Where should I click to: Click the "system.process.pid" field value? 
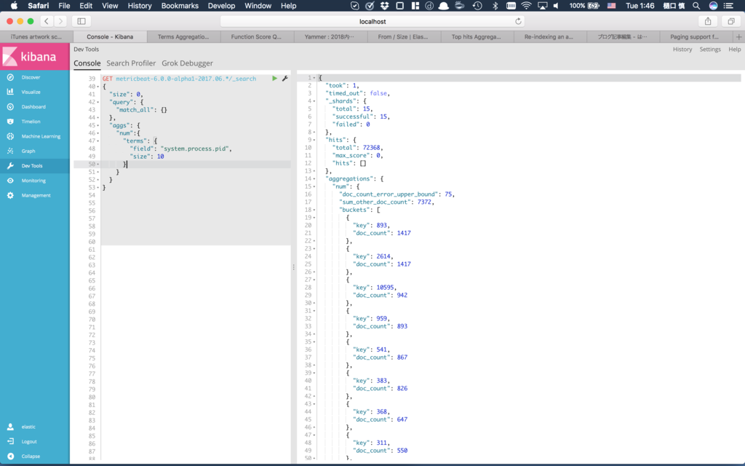point(195,149)
